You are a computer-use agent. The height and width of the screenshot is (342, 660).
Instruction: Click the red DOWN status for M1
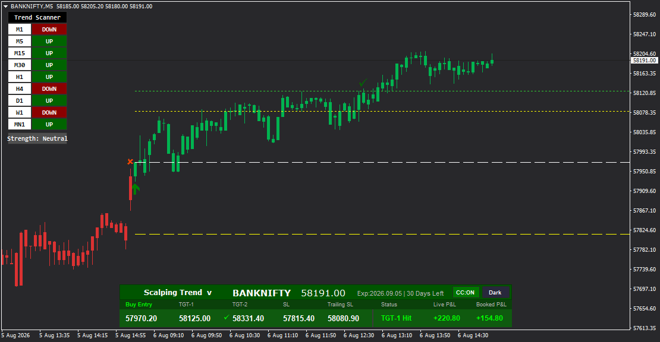(49, 30)
